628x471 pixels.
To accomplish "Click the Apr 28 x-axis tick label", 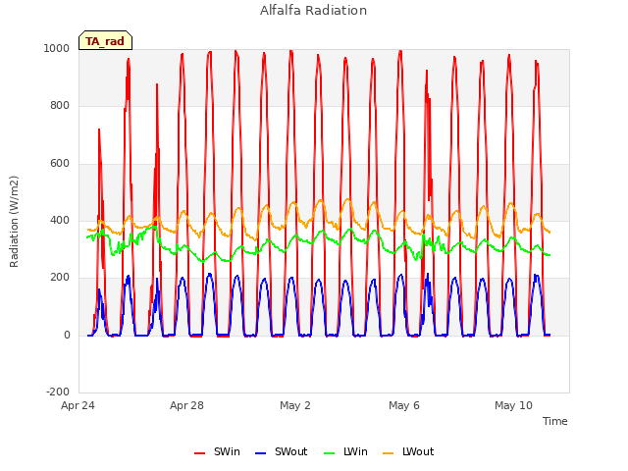I will (x=186, y=405).
